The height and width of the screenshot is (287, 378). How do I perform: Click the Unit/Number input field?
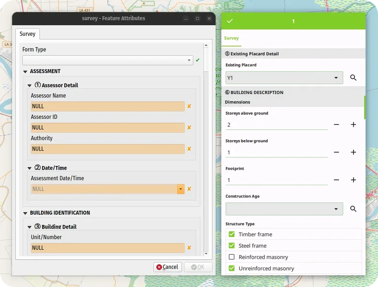(107, 248)
